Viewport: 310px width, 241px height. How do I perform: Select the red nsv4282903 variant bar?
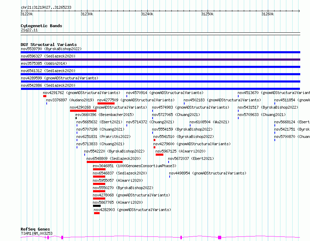tap(97, 213)
